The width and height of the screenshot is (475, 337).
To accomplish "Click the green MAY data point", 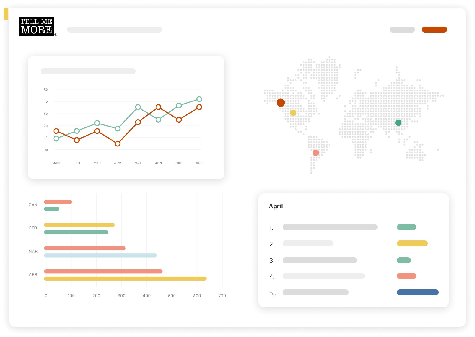I will click(x=138, y=107).
